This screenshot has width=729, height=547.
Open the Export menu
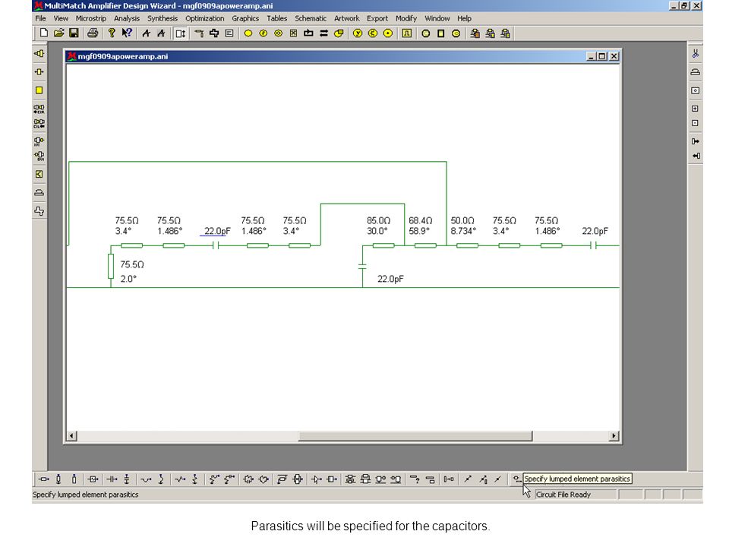click(377, 18)
